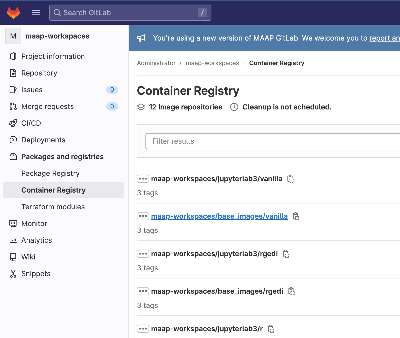Click the Search GitLab field
The height and width of the screenshot is (338, 400).
coord(130,13)
